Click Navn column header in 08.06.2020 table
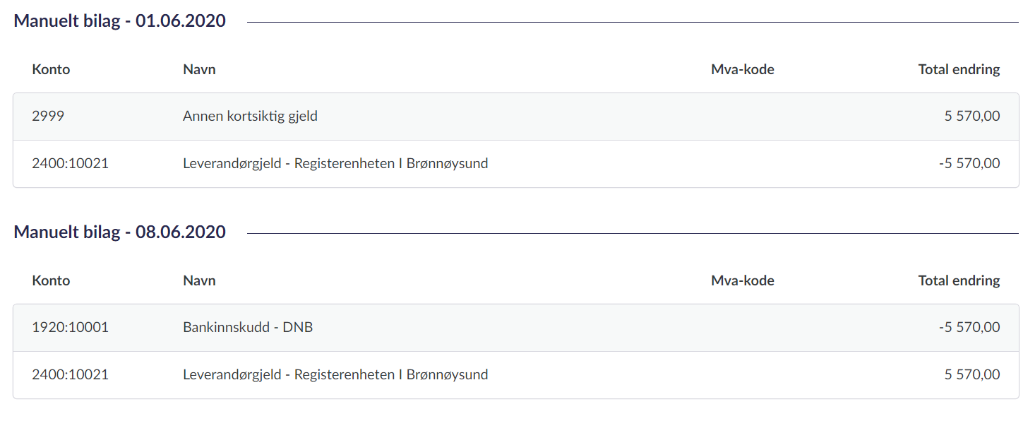This screenshot has width=1035, height=421. click(199, 280)
